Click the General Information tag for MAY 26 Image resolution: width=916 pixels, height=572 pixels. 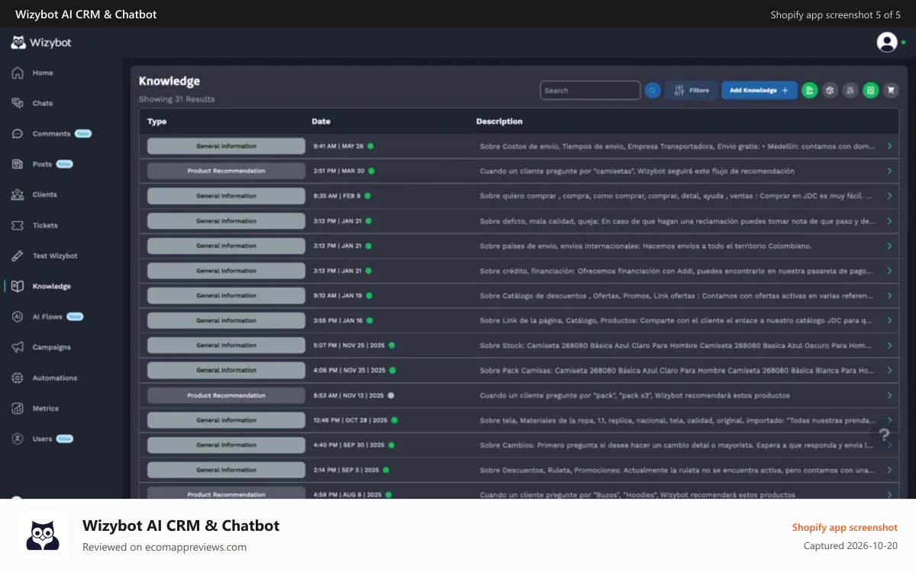tap(226, 146)
